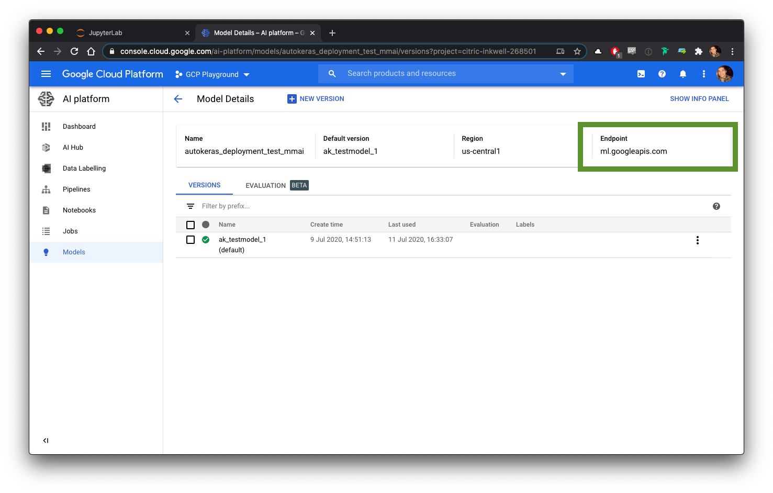Viewport: 773px width, 493px height.
Task: Click Google Cloud Platform logo text
Action: pos(113,74)
